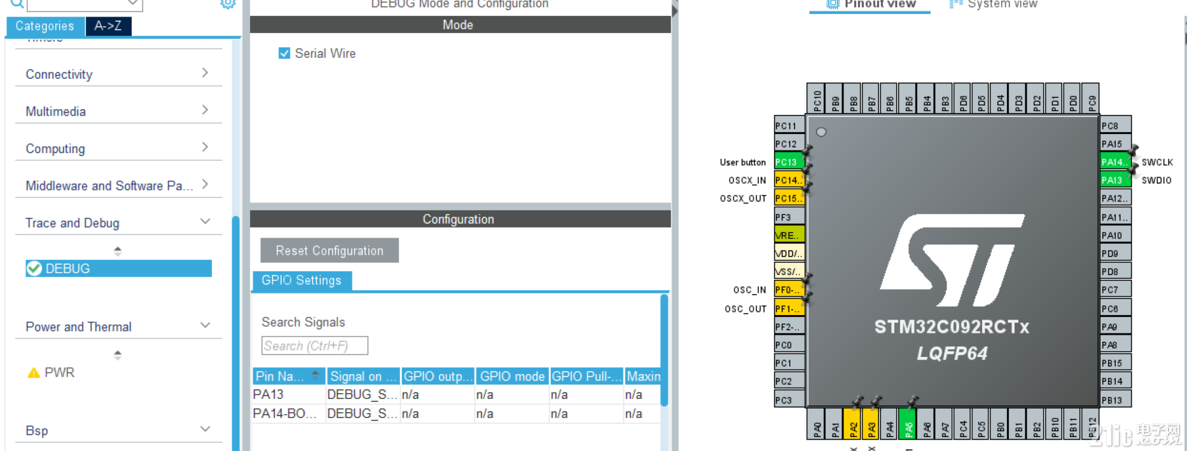The image size is (1187, 451).
Task: Expand the Computing category
Action: coord(118,149)
